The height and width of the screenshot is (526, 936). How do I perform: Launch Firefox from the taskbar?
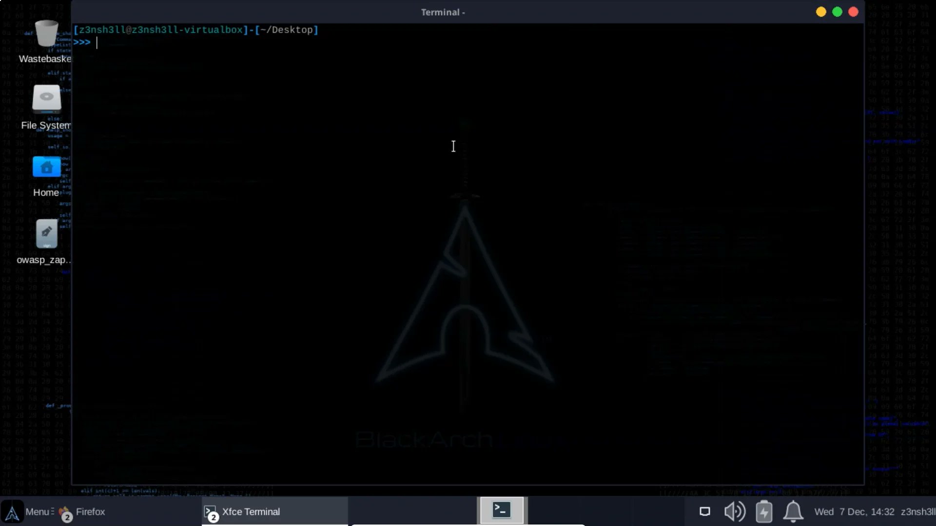click(90, 512)
